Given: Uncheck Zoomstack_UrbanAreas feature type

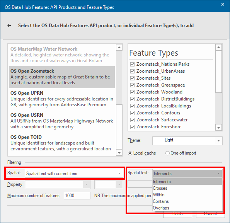Looking at the screenshot, I should point(132,71).
